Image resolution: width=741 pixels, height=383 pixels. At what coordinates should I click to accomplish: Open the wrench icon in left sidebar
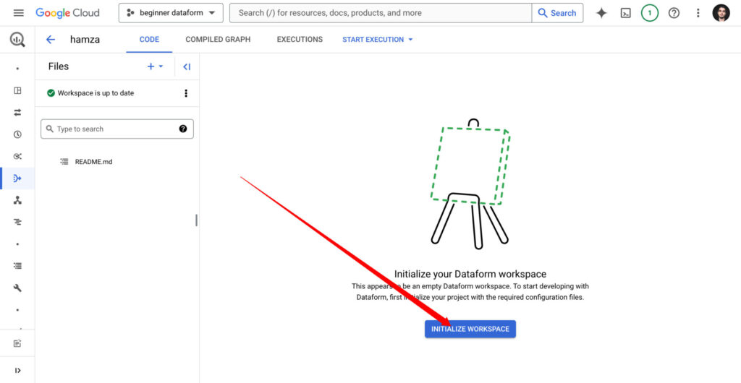pos(17,288)
